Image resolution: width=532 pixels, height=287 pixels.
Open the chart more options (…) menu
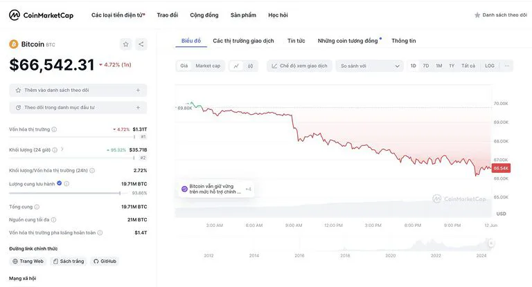[x=507, y=66]
